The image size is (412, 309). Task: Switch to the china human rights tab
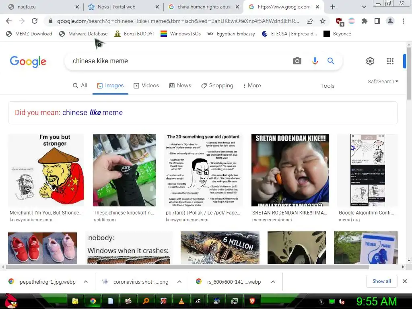coord(203,7)
